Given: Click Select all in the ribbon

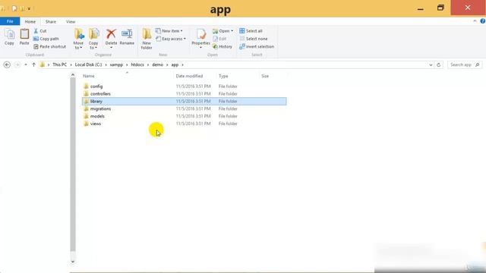Looking at the screenshot, I should point(251,31).
